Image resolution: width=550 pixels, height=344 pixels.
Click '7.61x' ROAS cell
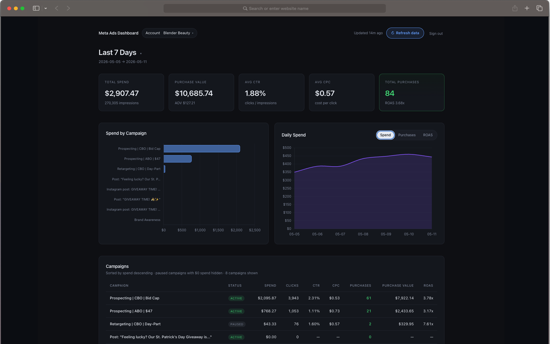click(428, 324)
